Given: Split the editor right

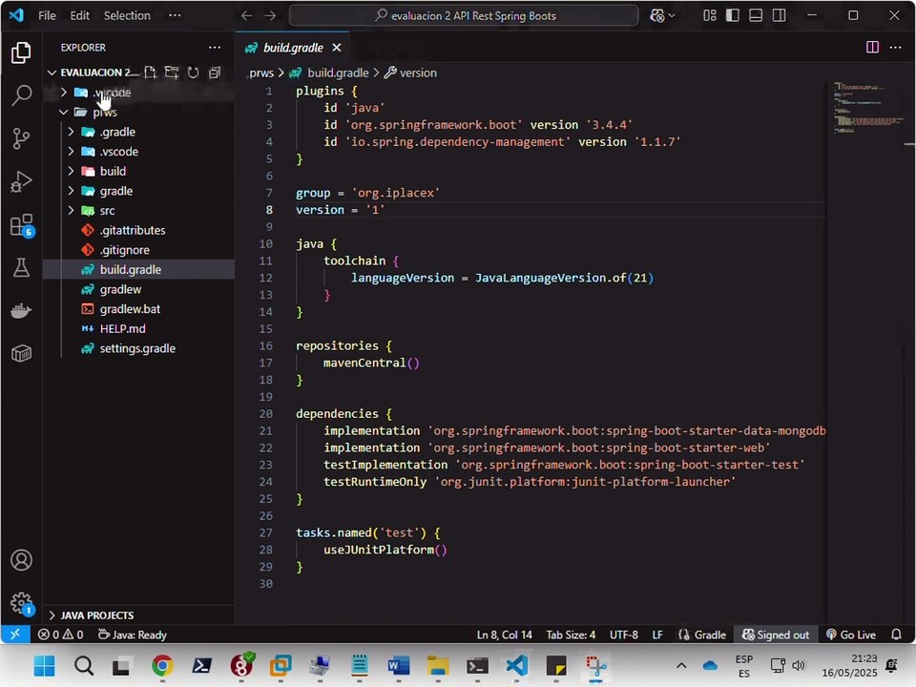Looking at the screenshot, I should click(x=872, y=48).
